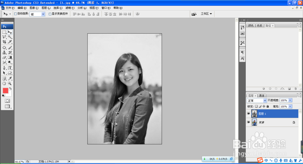Open the Paragraph panel icon
Screen dimensions: 303x164
click(x=242, y=53)
